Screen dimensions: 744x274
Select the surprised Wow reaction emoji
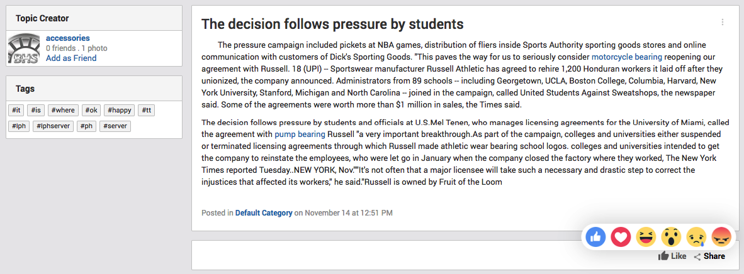pos(672,236)
